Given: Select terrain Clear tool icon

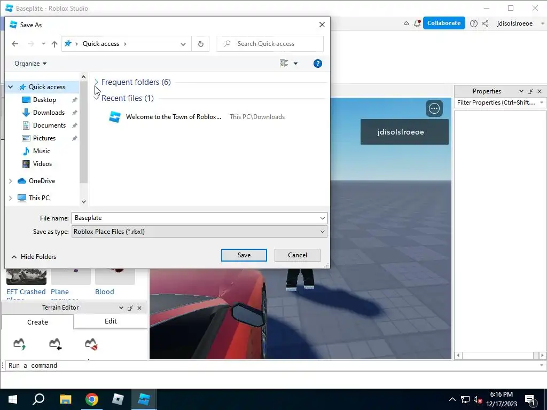Looking at the screenshot, I should (x=91, y=344).
